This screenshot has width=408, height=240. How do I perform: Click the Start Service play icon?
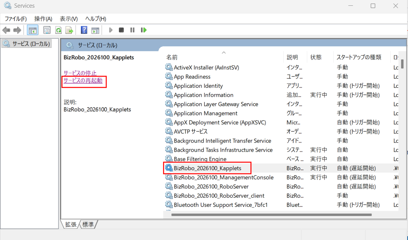[x=110, y=30]
